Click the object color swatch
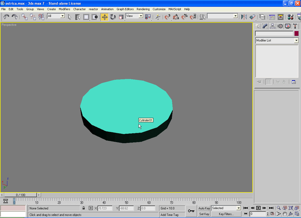 (296, 34)
